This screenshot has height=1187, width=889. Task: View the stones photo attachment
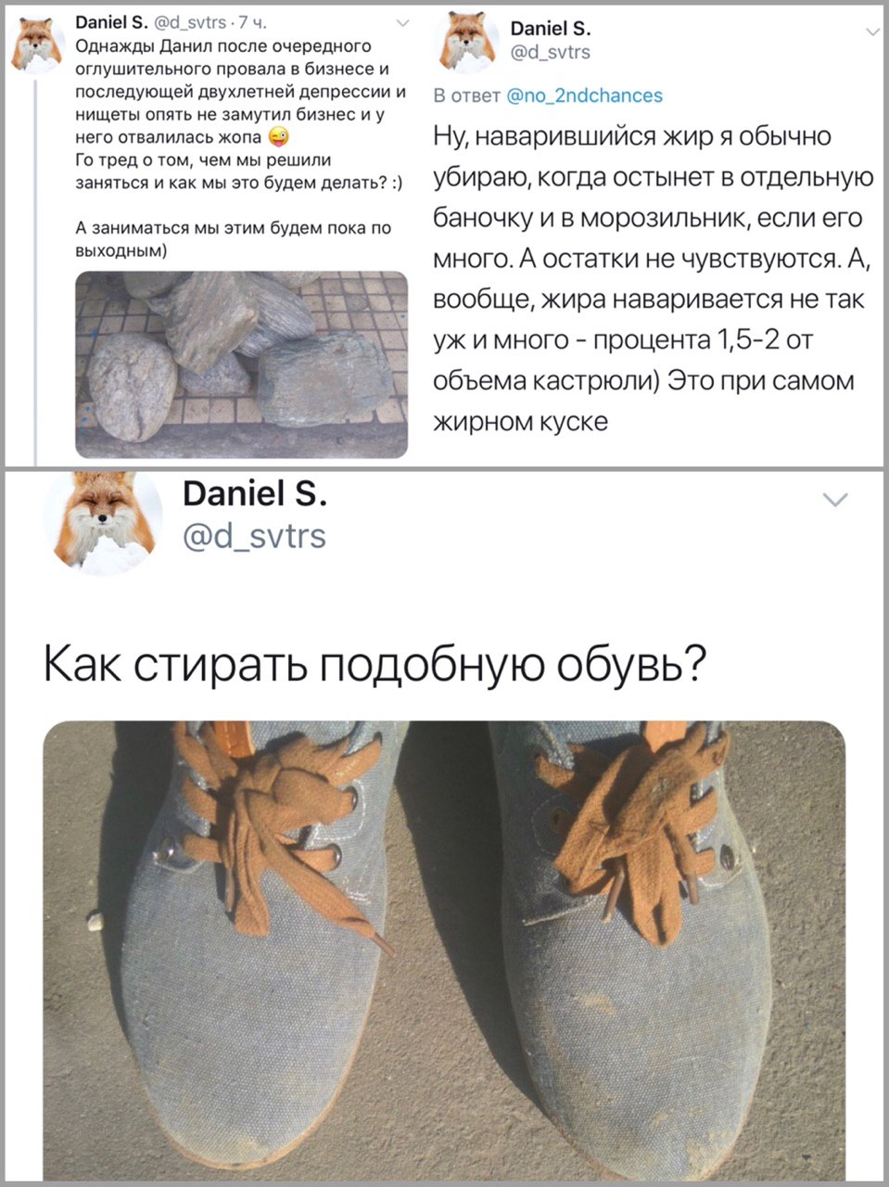241,364
